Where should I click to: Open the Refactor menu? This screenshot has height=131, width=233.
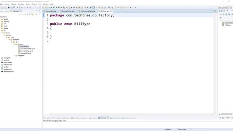click(x=14, y=4)
